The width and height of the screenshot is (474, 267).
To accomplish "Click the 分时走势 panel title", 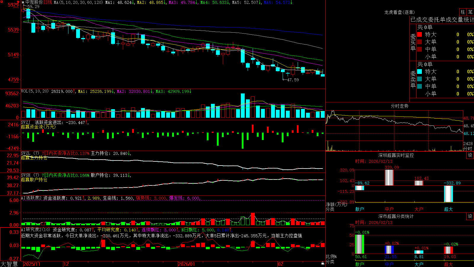I will pos(399,106).
